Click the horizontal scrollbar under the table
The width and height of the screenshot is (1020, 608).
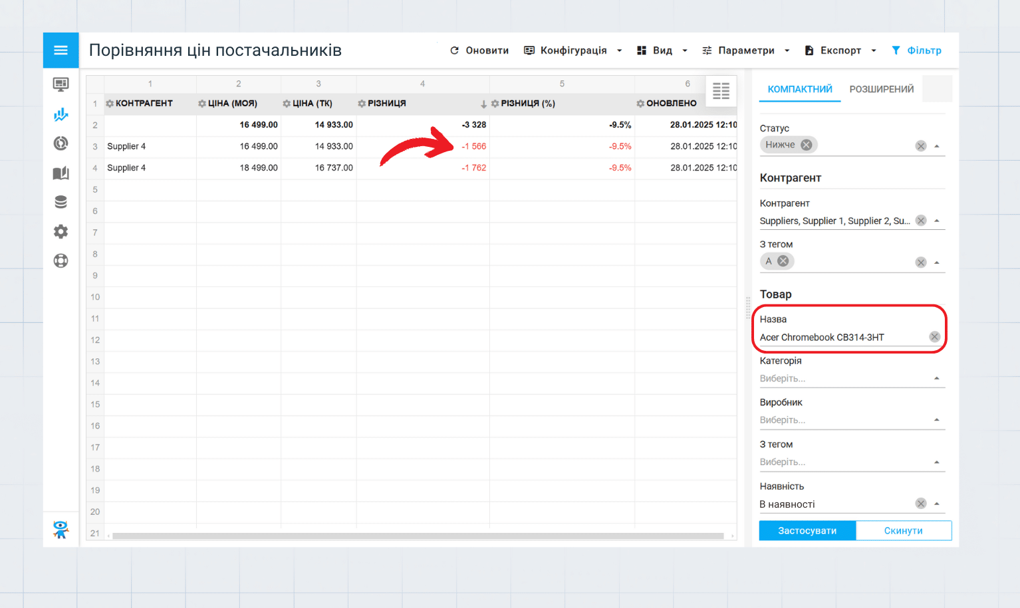[418, 536]
